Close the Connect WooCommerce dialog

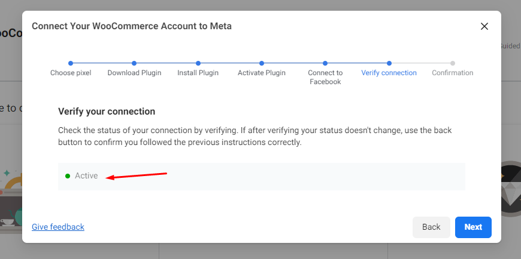[484, 26]
